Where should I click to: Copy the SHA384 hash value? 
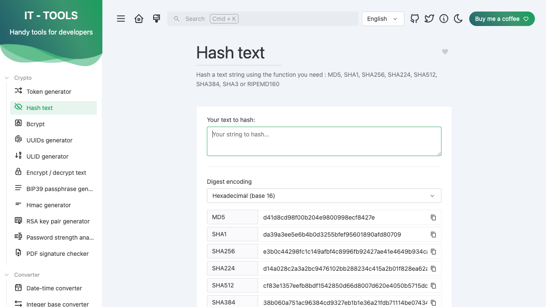click(x=433, y=303)
